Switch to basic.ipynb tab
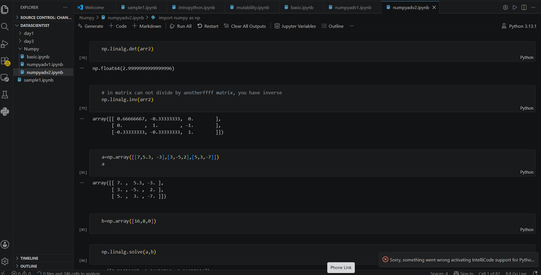The image size is (541, 275). pyautogui.click(x=302, y=7)
